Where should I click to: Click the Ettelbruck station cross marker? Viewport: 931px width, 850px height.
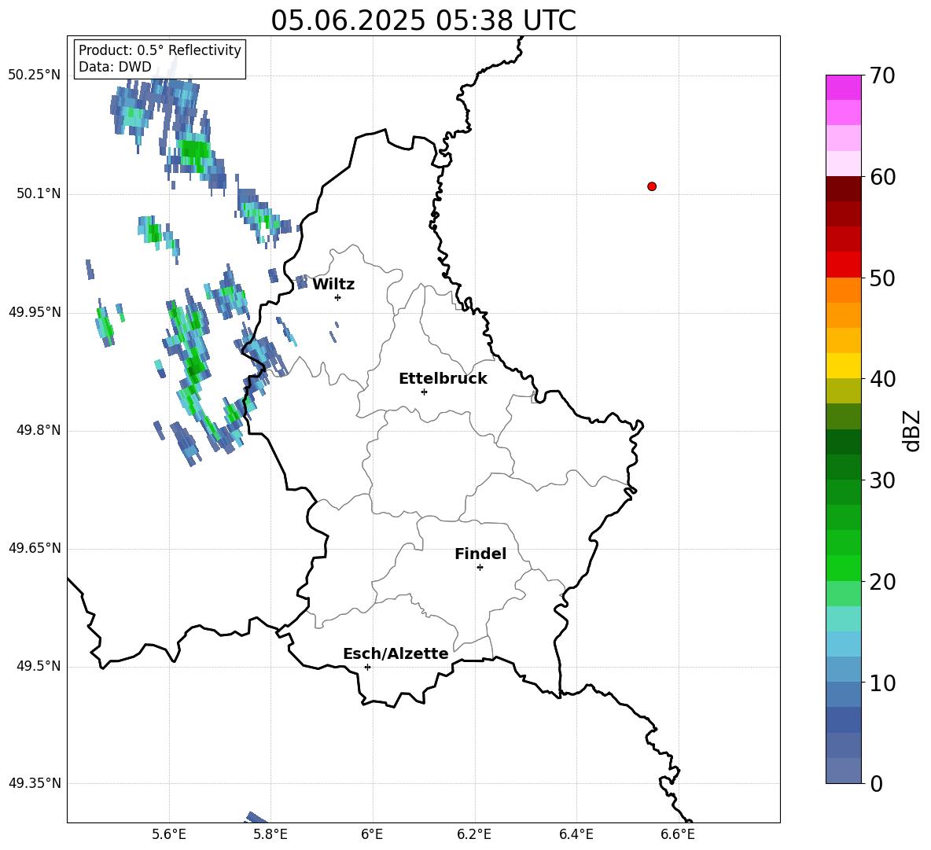point(424,392)
